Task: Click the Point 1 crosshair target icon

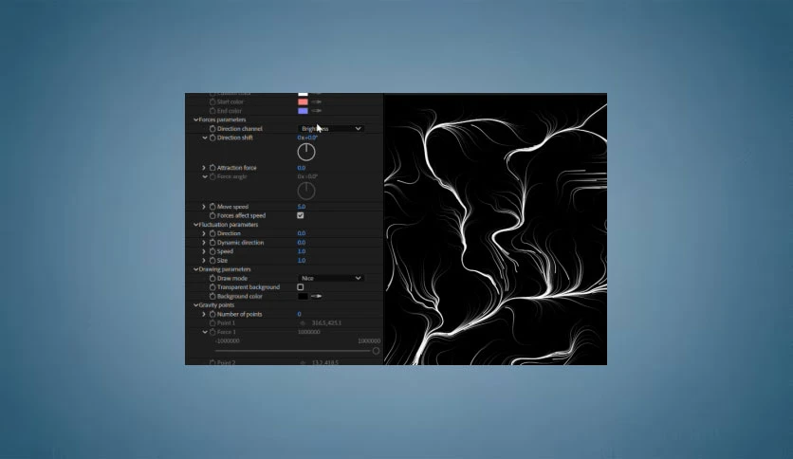Action: [303, 323]
